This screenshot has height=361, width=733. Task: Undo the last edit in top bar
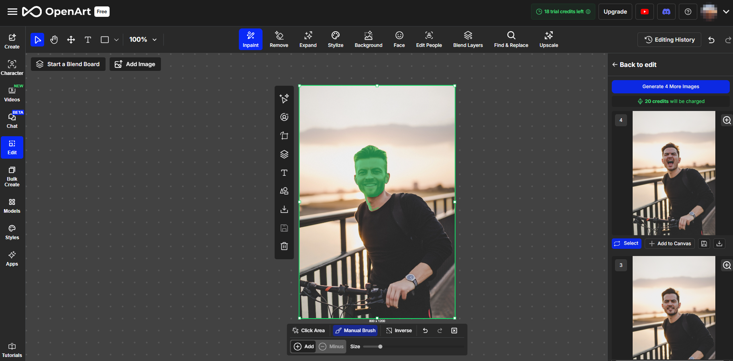coord(711,40)
